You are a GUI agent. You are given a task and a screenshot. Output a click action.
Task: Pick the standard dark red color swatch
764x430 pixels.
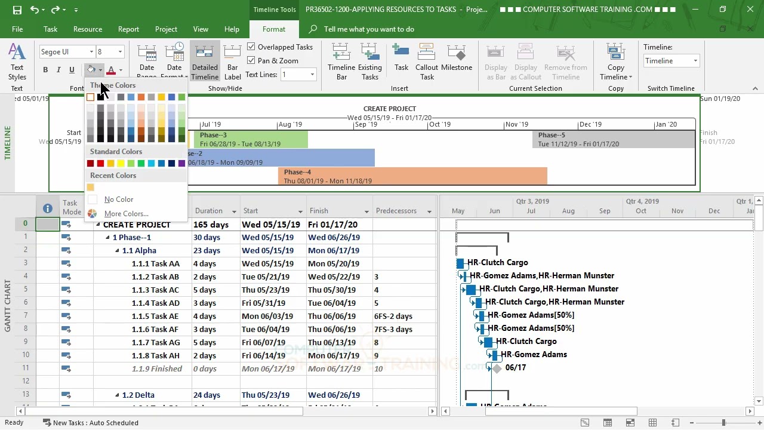[x=90, y=163]
